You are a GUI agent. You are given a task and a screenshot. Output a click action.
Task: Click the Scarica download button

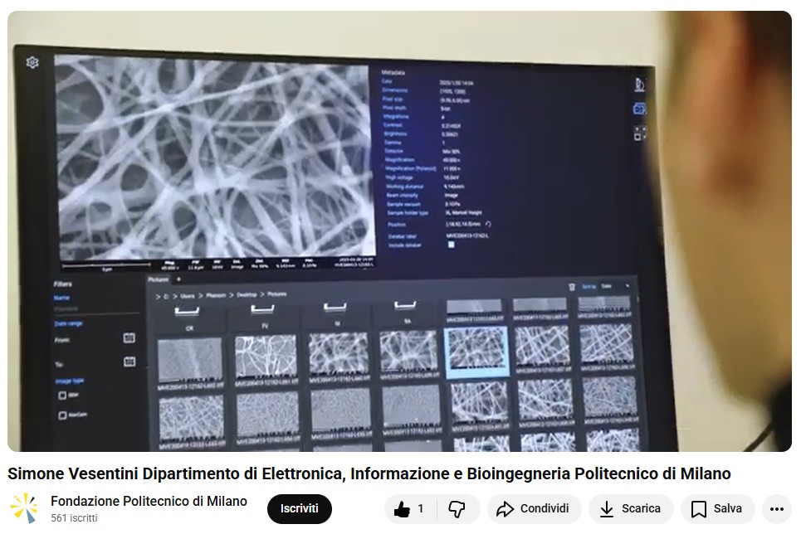[x=630, y=508]
